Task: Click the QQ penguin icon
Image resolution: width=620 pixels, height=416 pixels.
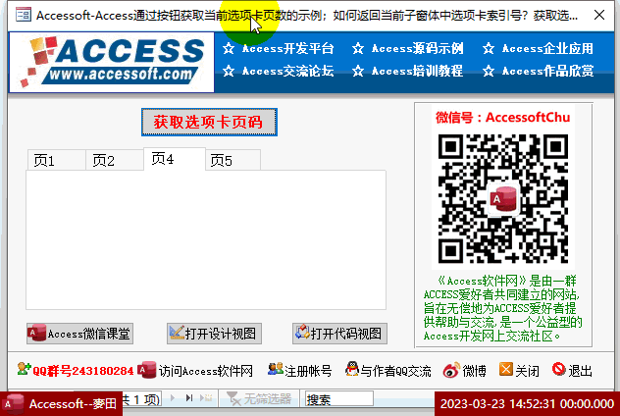Action: [352, 369]
